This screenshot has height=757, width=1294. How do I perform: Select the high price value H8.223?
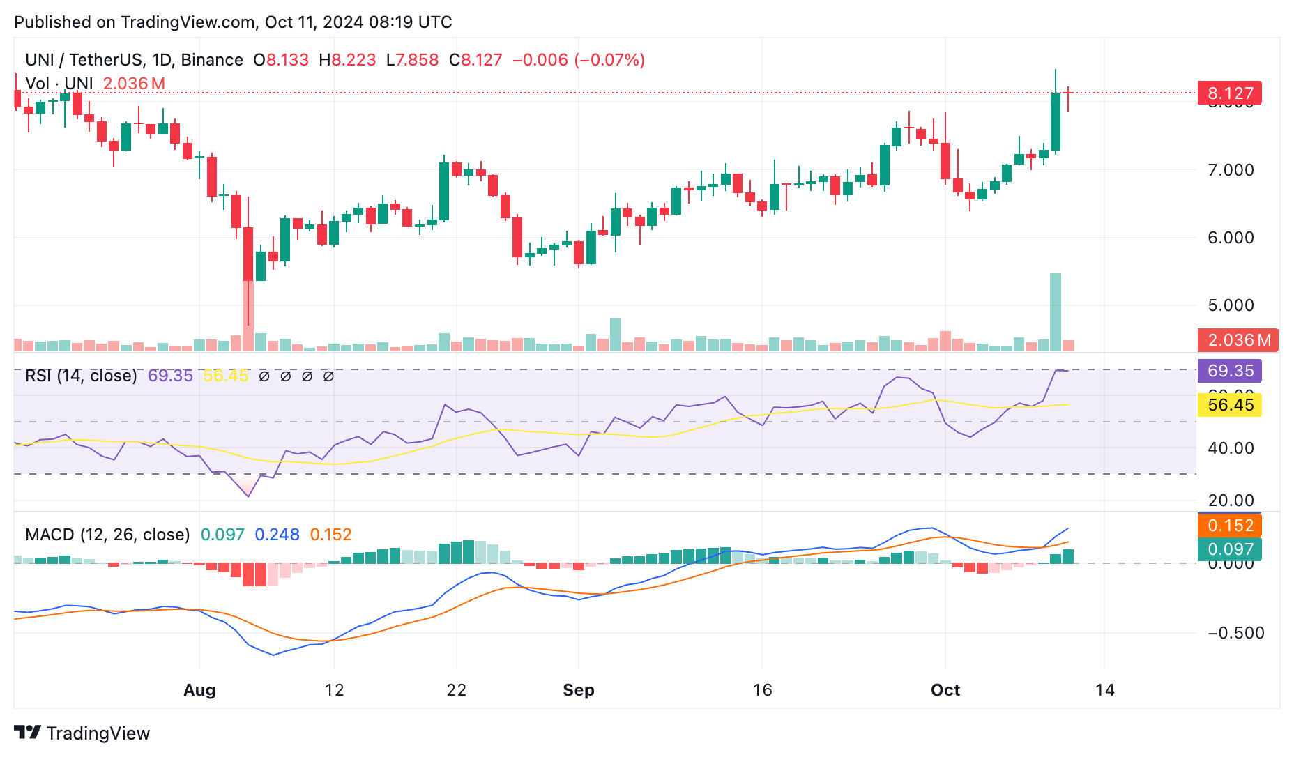[347, 60]
